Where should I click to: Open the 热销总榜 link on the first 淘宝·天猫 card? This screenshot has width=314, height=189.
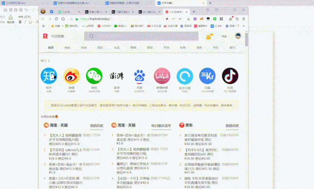click(x=97, y=126)
